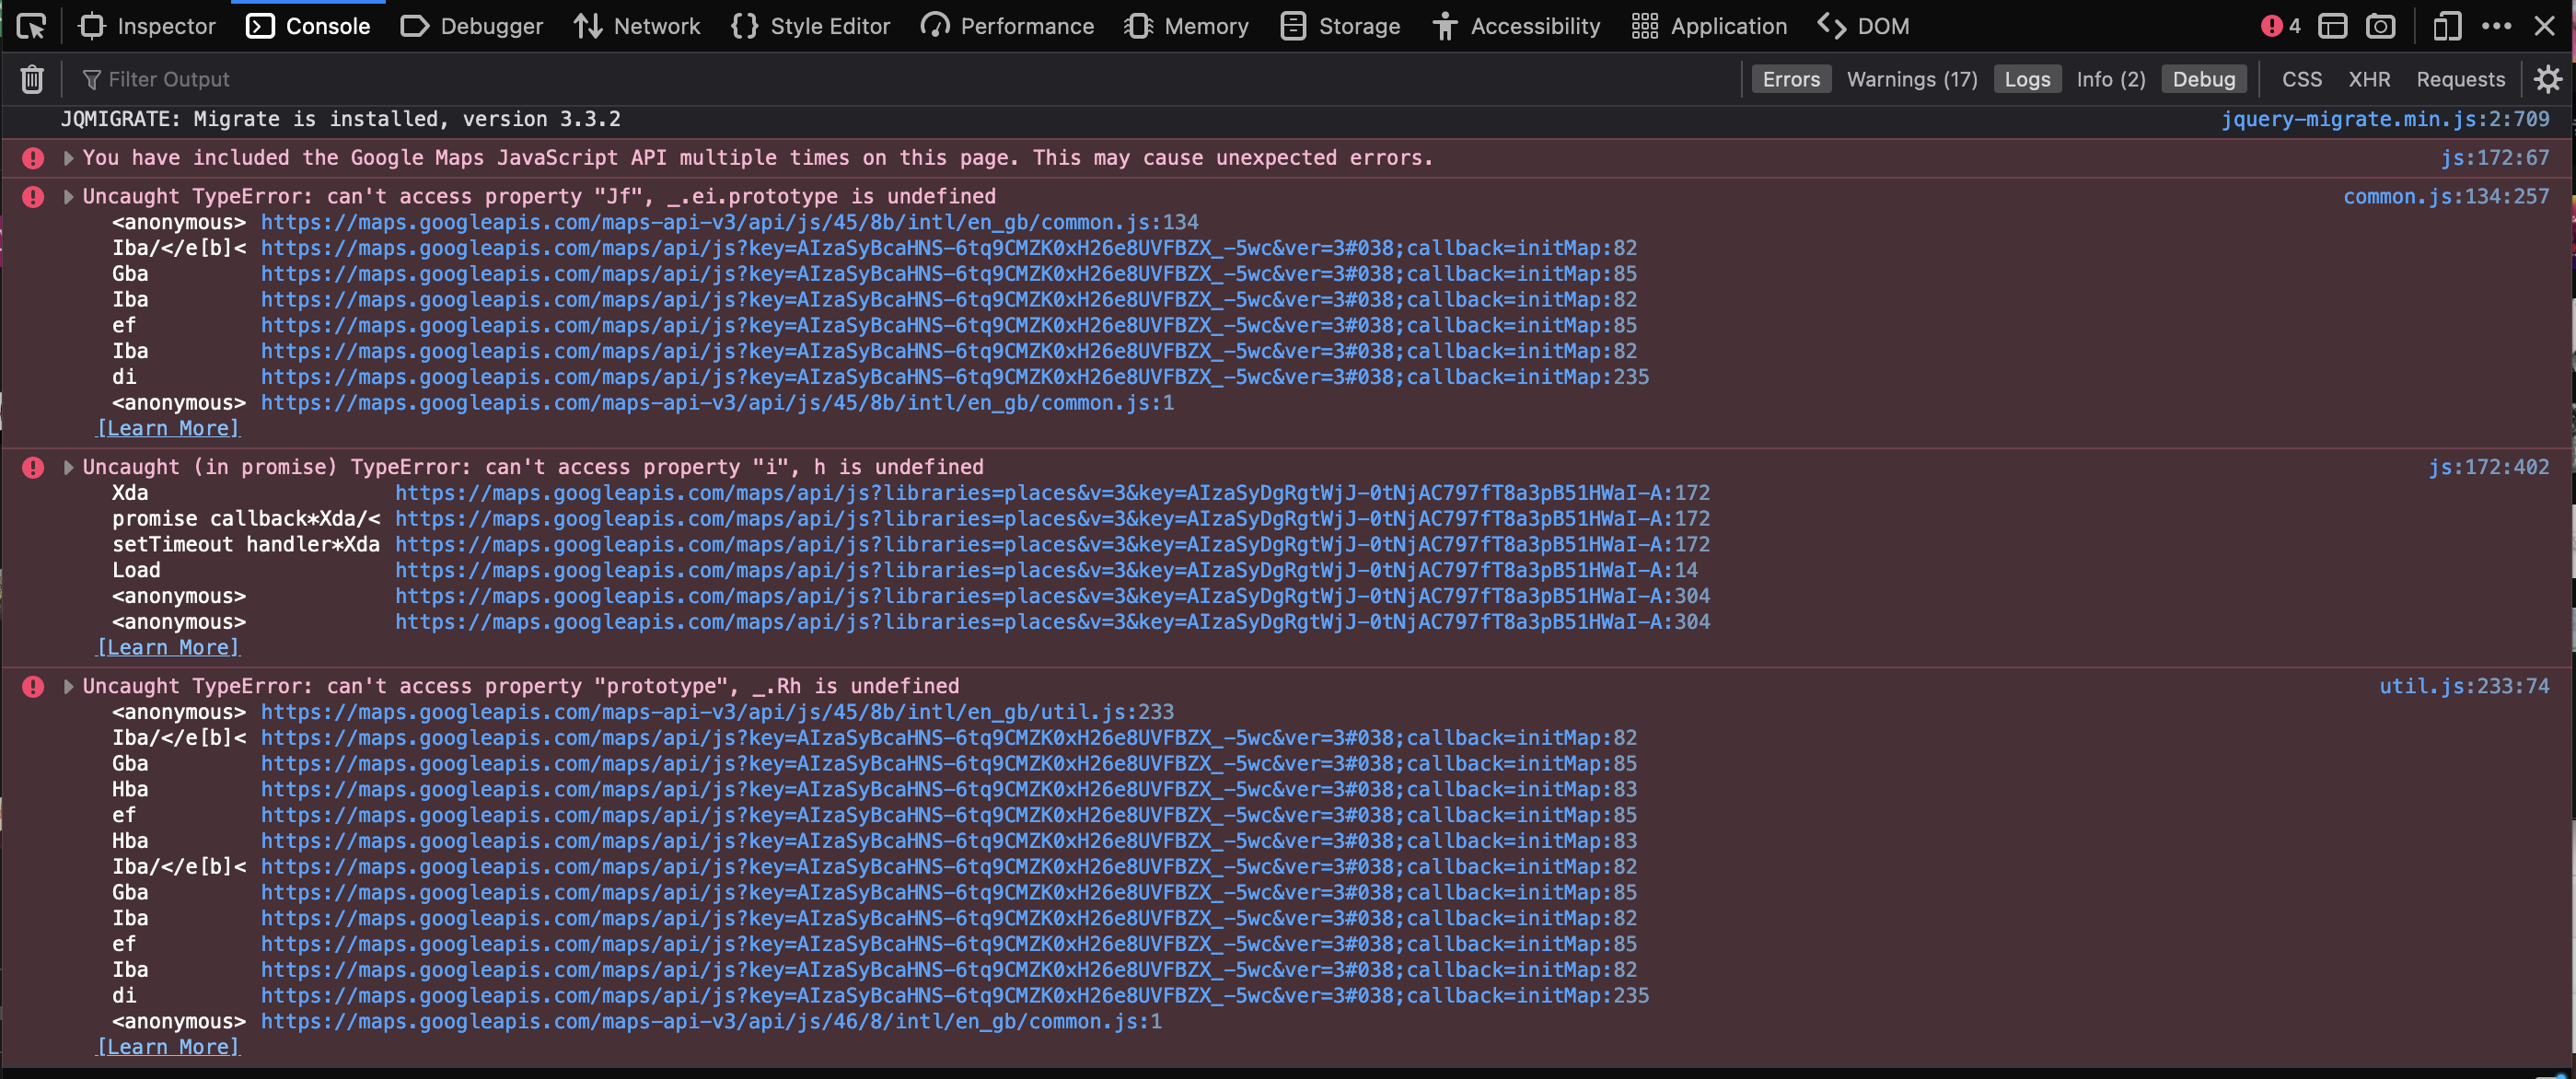
Task: Toggle the split console icon
Action: 2333,26
